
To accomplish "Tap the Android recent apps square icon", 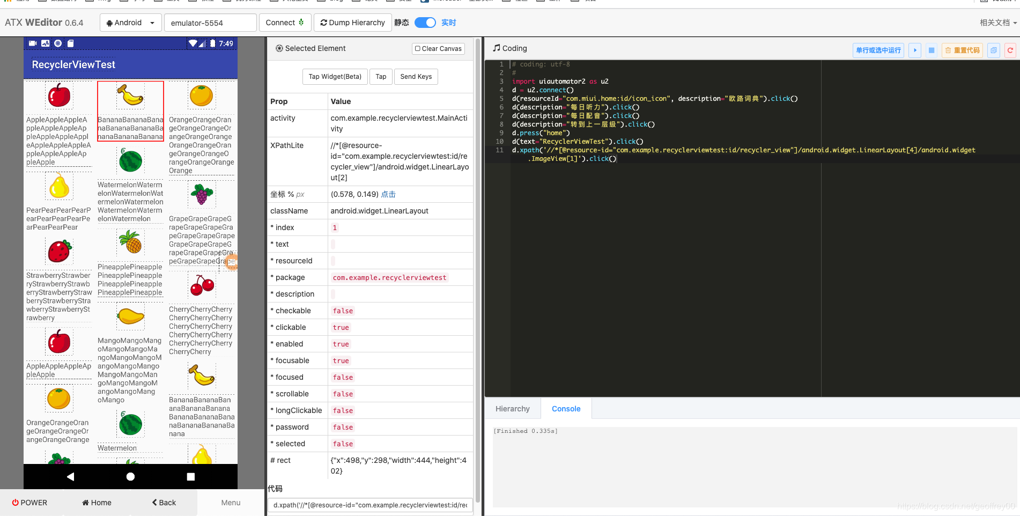I will (190, 476).
